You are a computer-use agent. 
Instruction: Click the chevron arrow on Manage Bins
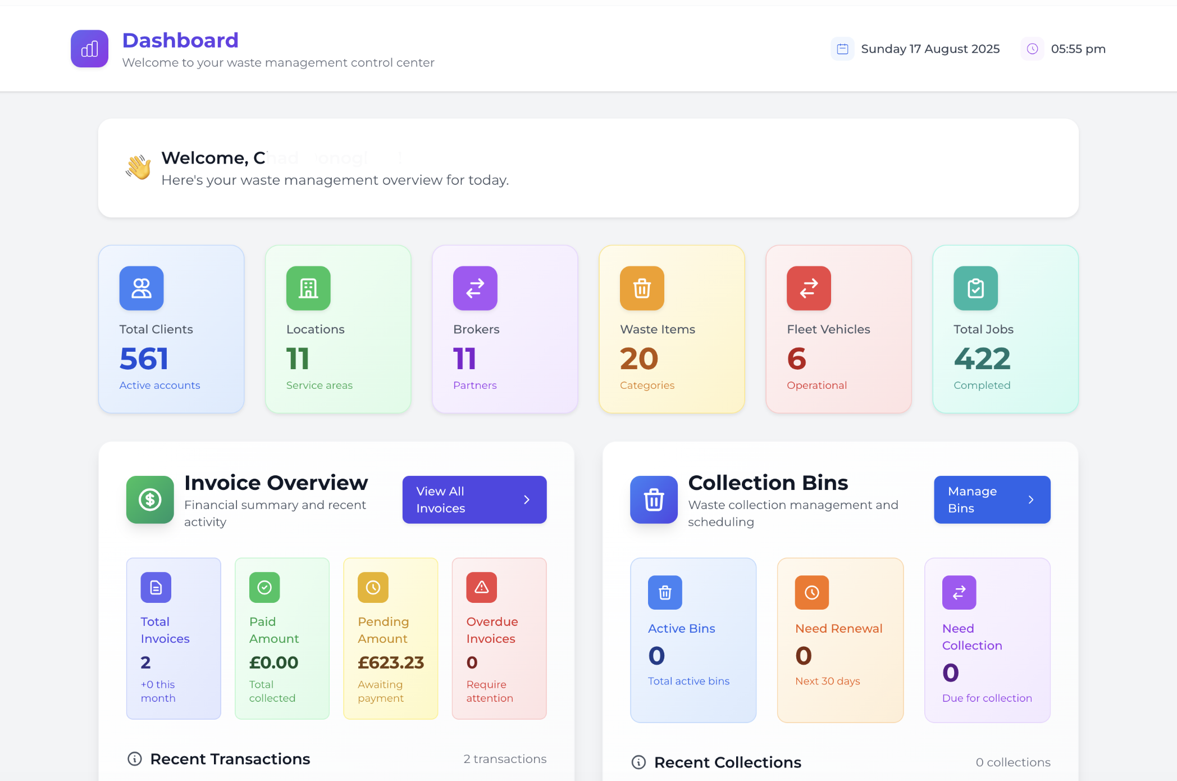(1031, 500)
